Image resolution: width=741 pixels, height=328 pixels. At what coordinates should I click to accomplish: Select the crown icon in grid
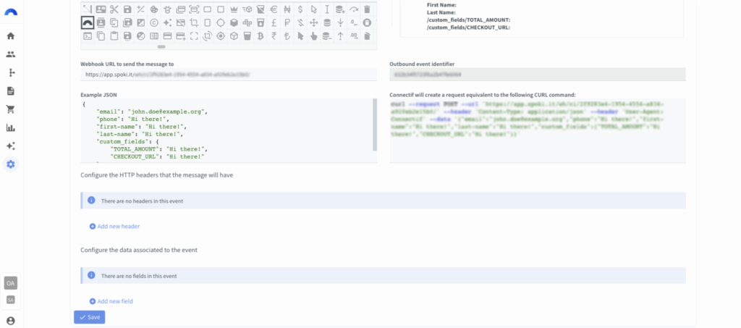pyautogui.click(x=234, y=9)
